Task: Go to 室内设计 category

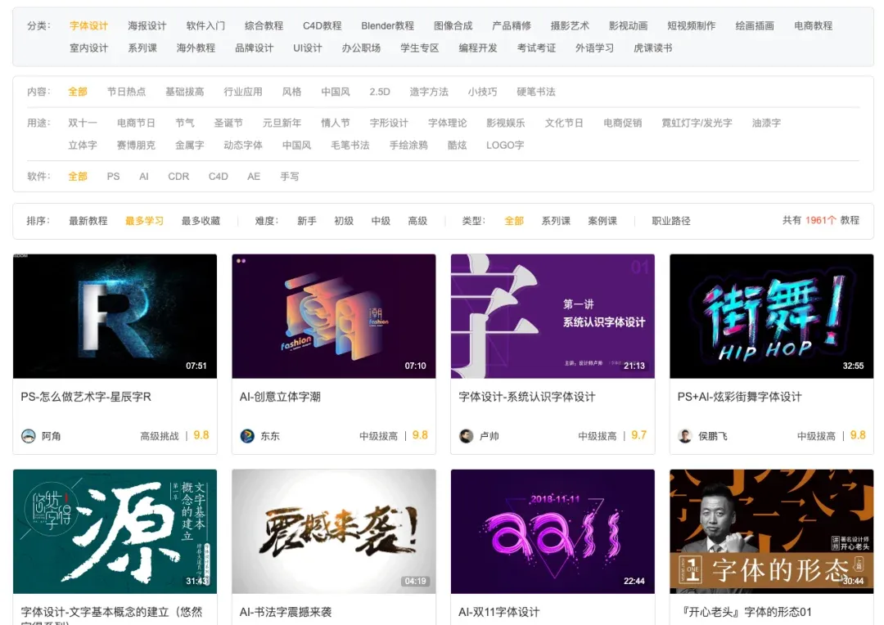Action: click(x=88, y=48)
